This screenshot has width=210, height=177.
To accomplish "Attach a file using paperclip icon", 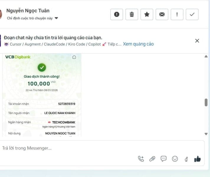I will pyautogui.click(x=152, y=159).
